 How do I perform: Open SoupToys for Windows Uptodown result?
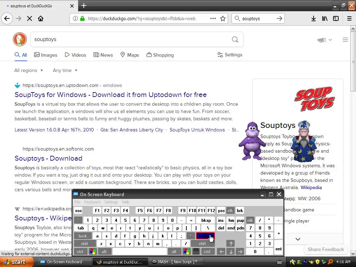click(x=111, y=95)
